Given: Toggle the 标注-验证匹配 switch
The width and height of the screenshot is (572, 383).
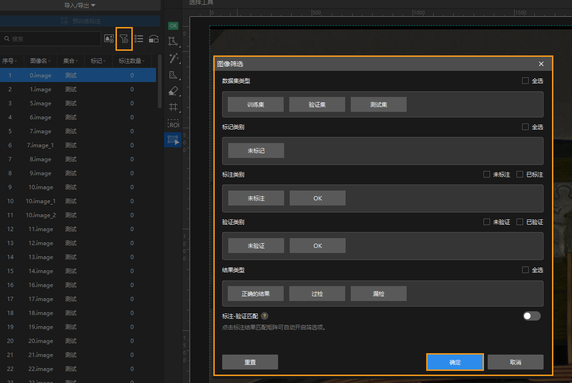Looking at the screenshot, I should (x=531, y=316).
